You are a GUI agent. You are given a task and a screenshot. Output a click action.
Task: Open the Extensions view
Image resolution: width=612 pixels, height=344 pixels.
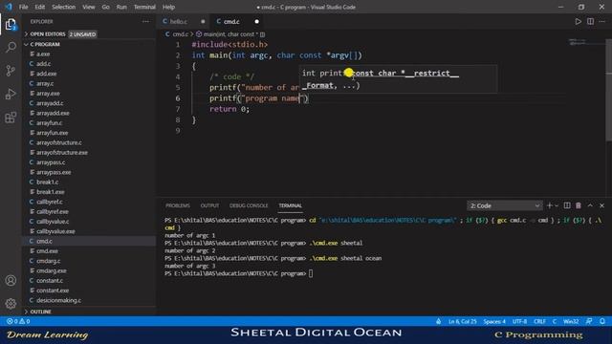click(11, 117)
